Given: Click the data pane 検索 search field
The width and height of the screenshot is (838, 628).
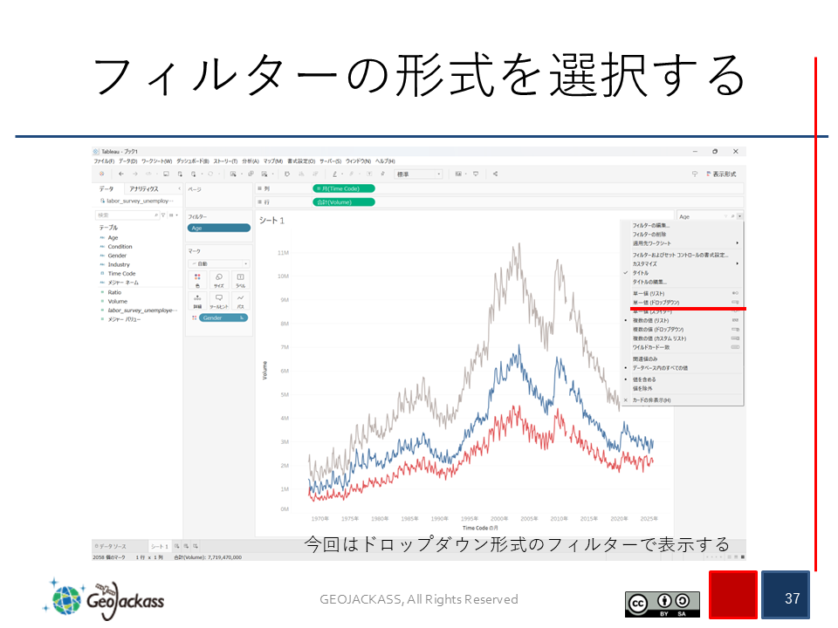Looking at the screenshot, I should 124,214.
